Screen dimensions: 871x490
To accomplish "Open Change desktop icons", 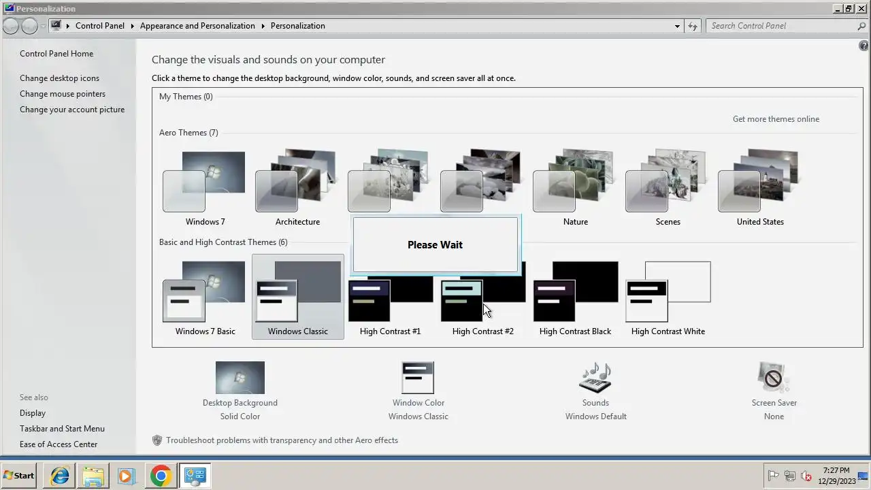I will tap(59, 78).
